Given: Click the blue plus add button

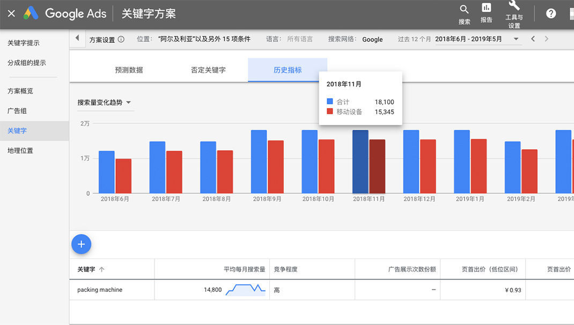Looking at the screenshot, I should [82, 245].
